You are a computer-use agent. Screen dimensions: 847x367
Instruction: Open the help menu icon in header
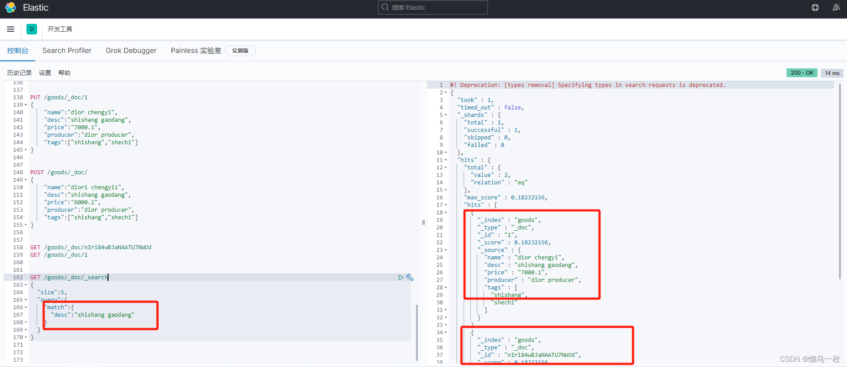(x=815, y=7)
